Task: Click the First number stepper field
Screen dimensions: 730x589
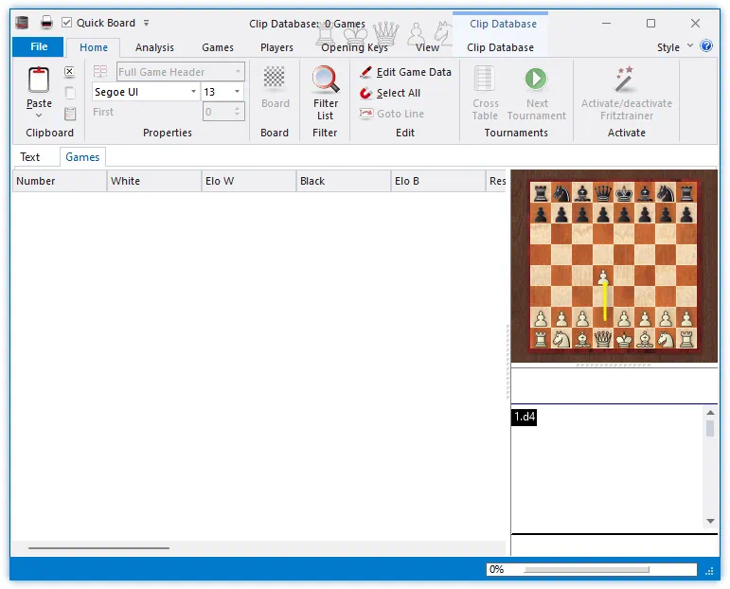Action: coord(223,112)
